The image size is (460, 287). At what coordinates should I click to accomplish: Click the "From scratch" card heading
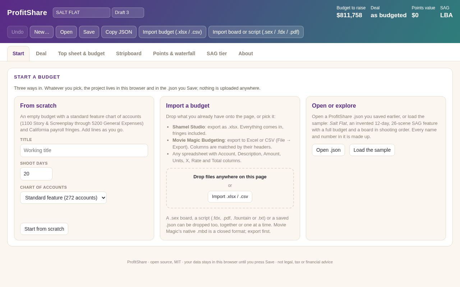pyautogui.click(x=38, y=106)
